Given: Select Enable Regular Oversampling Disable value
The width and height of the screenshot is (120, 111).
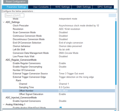Looking at the screenshot, I should (63, 67).
